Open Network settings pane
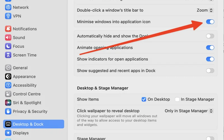The image size is (224, 140). [x=21, y=8]
